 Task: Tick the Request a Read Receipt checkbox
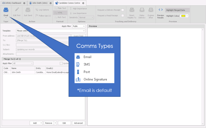tap(123, 16)
